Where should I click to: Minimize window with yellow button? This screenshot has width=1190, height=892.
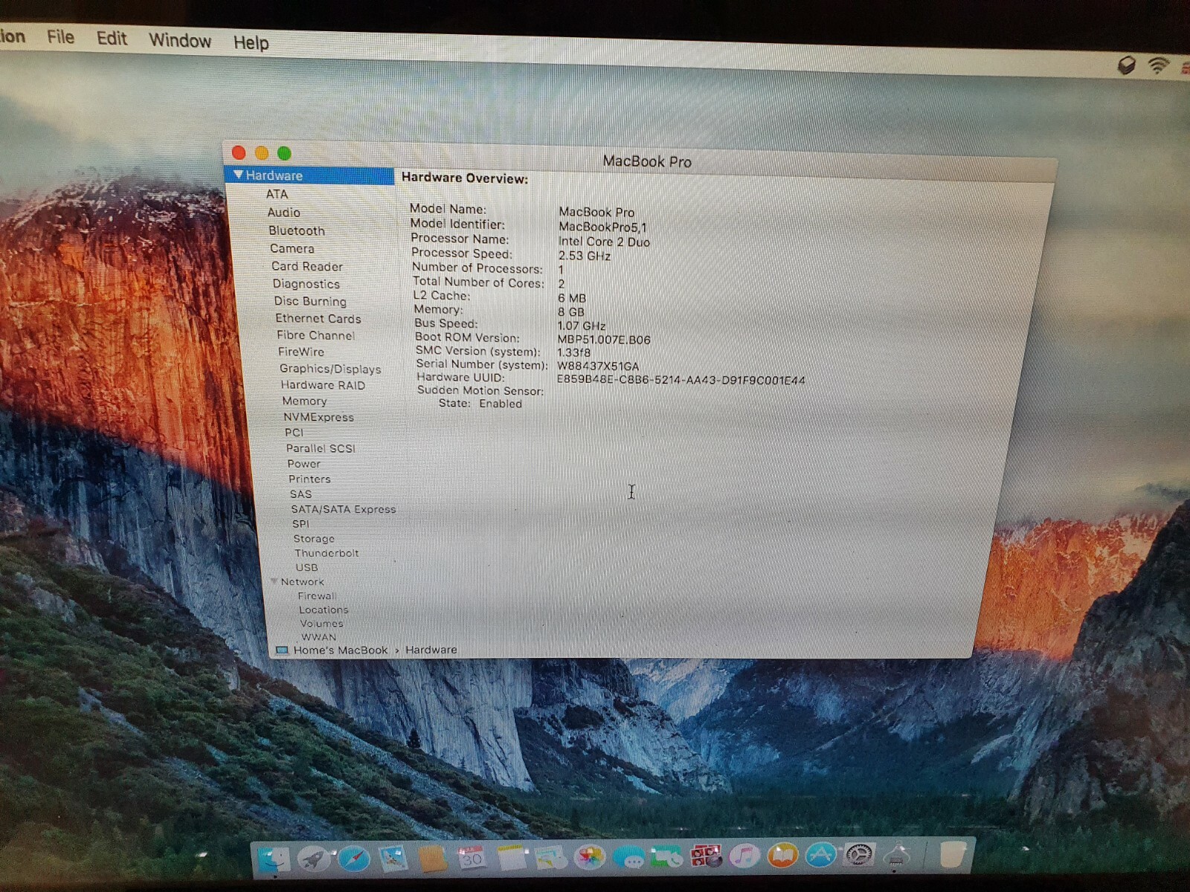tap(262, 153)
